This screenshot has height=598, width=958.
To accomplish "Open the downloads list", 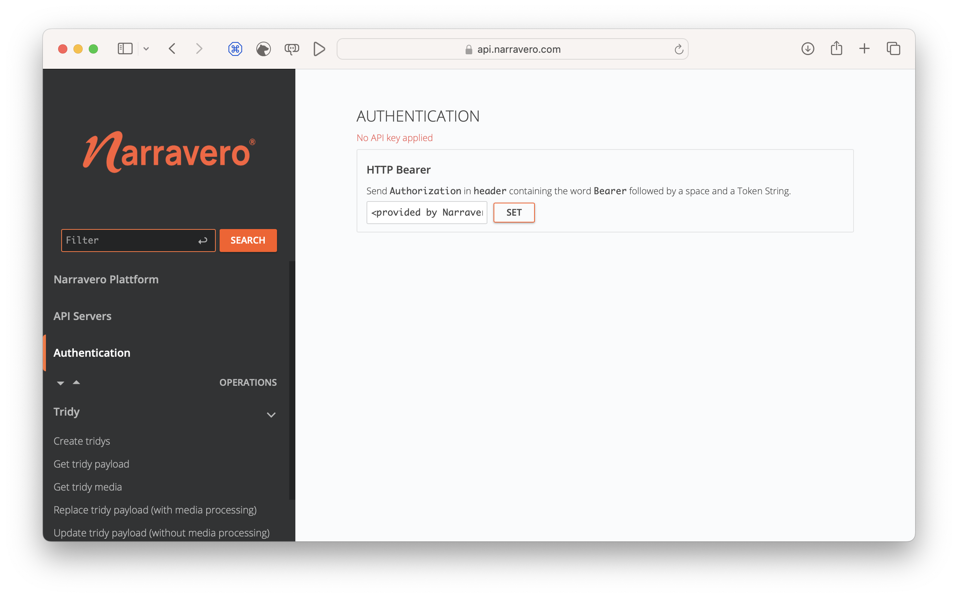I will tap(807, 49).
